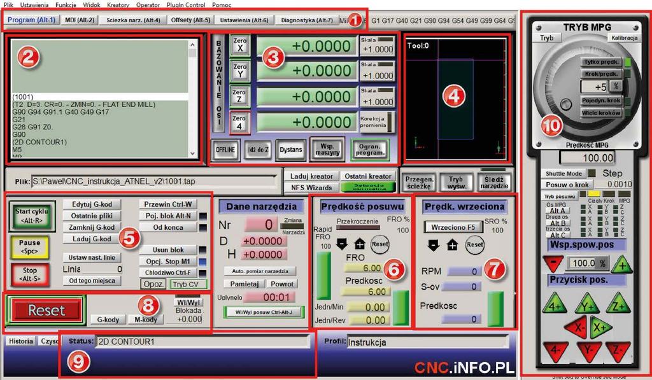Open the Plugin Control menu

tap(186, 5)
